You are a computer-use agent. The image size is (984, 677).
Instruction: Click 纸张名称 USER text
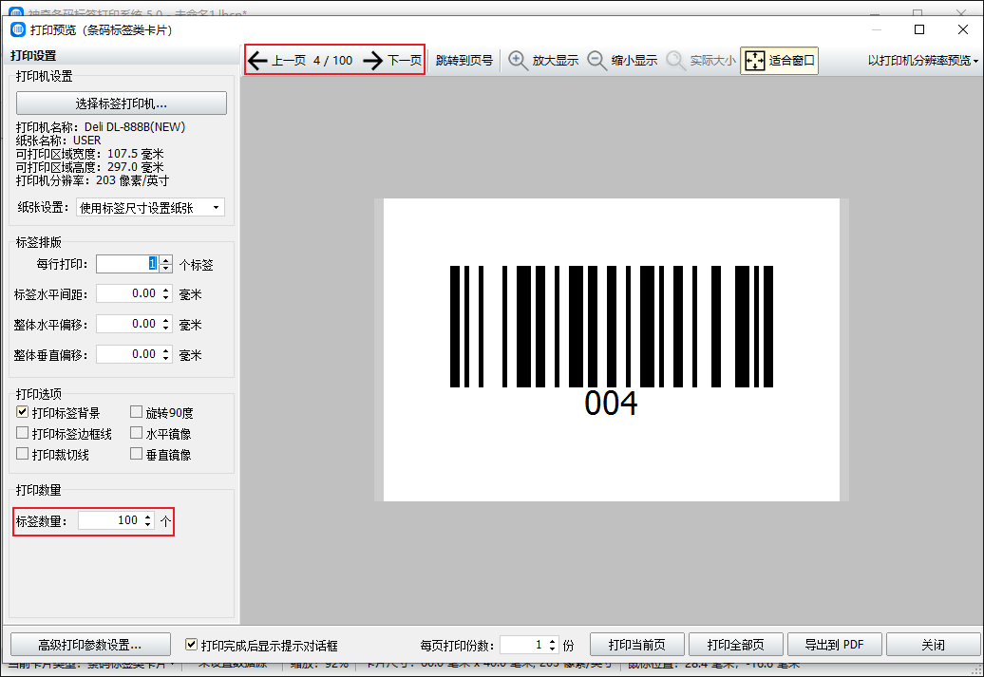pos(58,140)
